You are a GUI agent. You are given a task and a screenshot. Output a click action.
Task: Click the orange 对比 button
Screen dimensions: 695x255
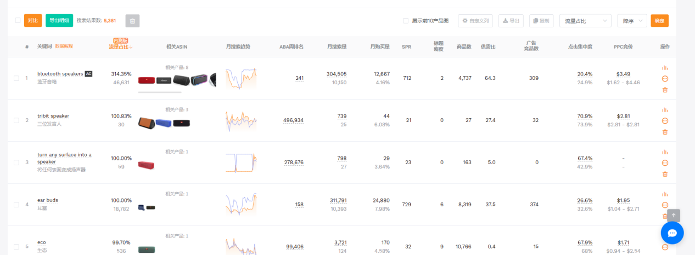coord(33,21)
